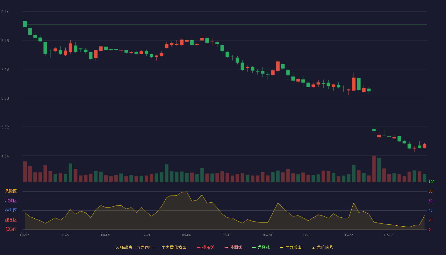Click the 04-21 date label
The image size is (446, 255).
146,235
